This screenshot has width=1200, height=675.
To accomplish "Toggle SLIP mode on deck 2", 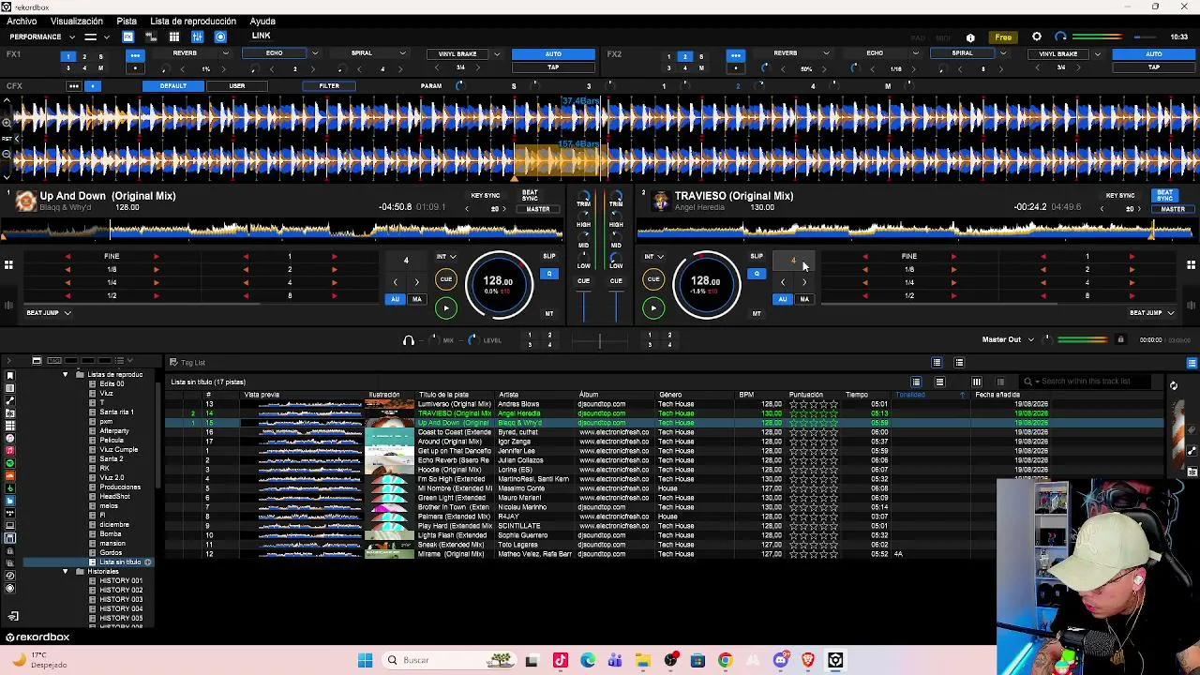I will [x=757, y=257].
